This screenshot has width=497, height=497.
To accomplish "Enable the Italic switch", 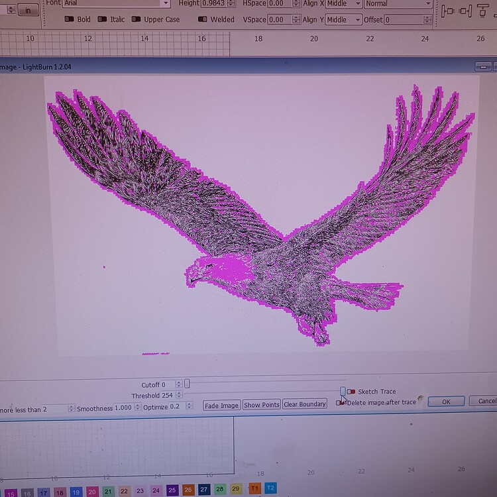I will (x=102, y=19).
